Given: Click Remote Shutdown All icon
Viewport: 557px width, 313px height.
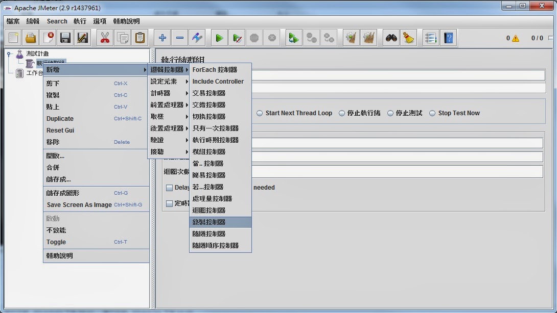Looking at the screenshot, I should tap(329, 38).
